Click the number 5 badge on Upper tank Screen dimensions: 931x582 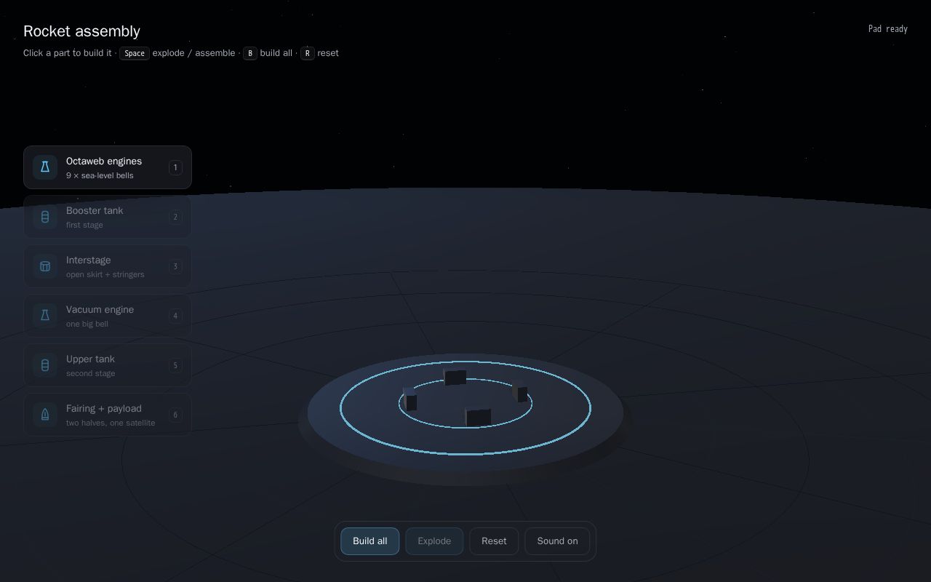(x=175, y=365)
